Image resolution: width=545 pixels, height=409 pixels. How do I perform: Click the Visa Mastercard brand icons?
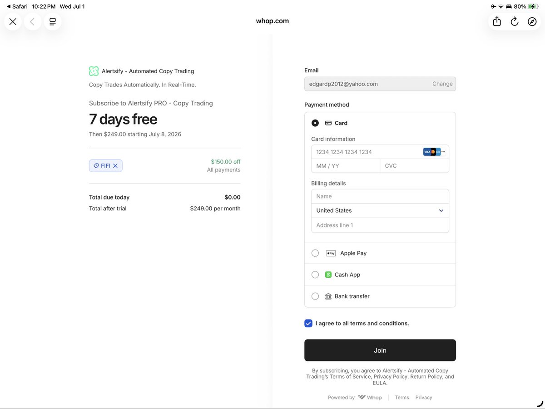click(x=434, y=152)
